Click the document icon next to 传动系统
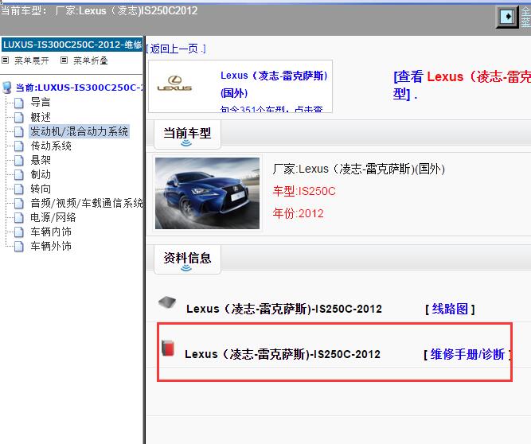 pyautogui.click(x=19, y=146)
